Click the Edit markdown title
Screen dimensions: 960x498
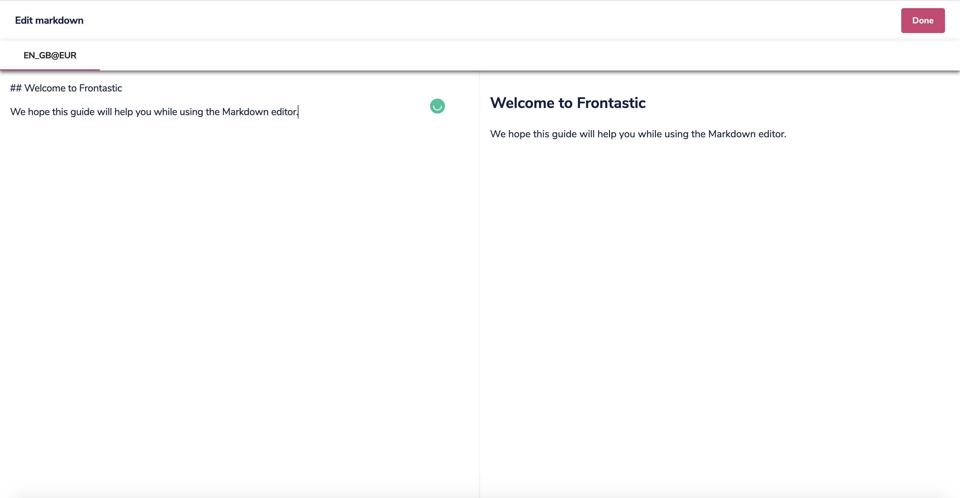point(49,21)
